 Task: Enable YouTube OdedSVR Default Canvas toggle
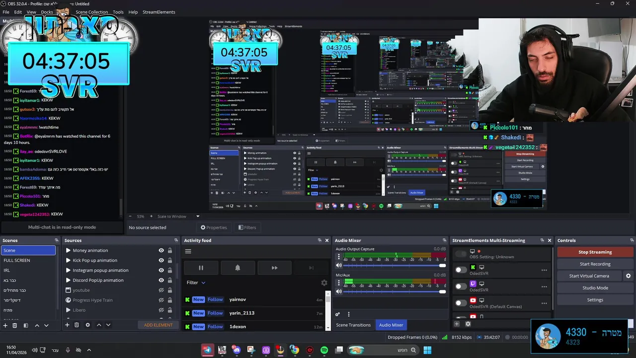point(461,303)
